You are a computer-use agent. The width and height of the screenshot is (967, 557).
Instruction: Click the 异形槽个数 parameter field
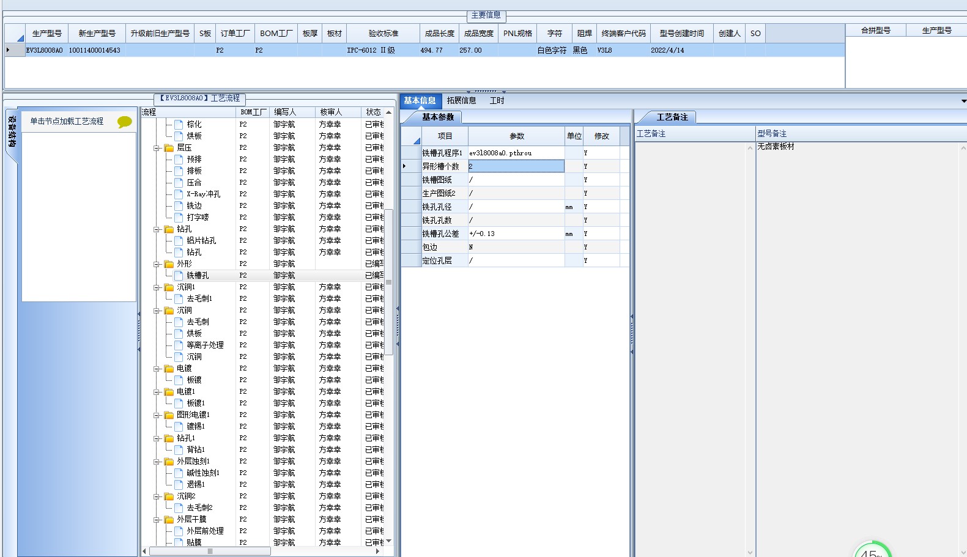point(516,166)
